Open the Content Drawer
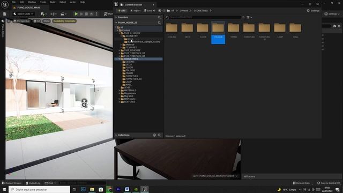 pos(12,183)
